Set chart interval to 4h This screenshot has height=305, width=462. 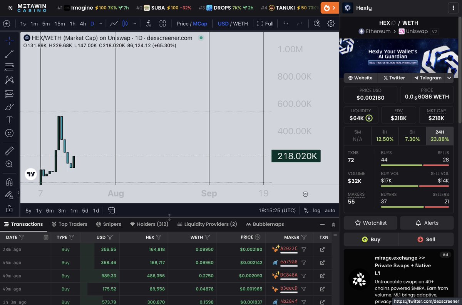[83, 23]
